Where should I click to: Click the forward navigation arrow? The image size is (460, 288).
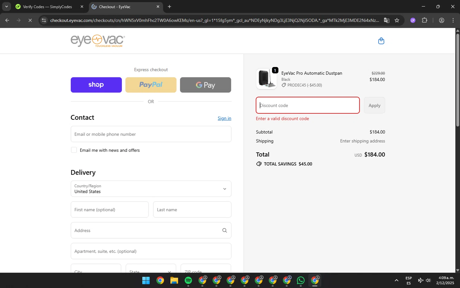19,20
